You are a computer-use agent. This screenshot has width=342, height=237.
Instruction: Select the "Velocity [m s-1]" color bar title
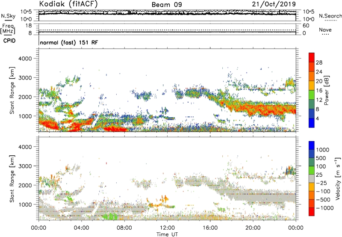[x=338, y=178]
